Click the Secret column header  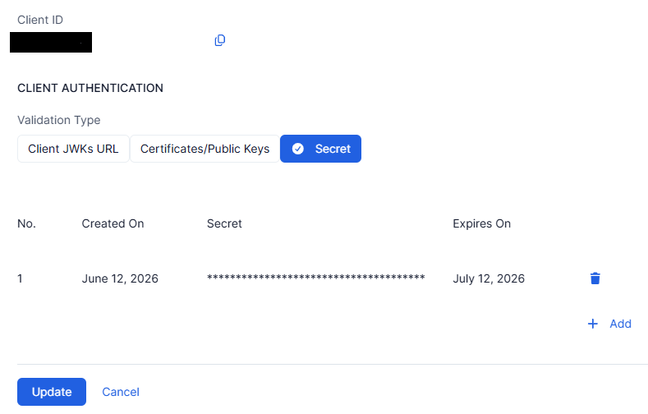click(x=224, y=223)
